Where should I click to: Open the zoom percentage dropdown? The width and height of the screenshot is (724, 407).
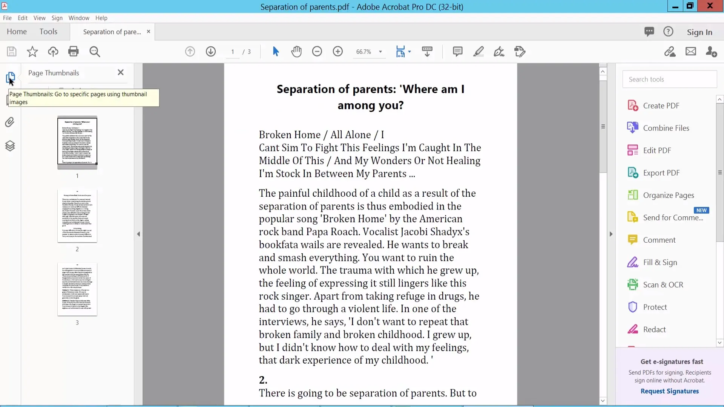pos(380,52)
